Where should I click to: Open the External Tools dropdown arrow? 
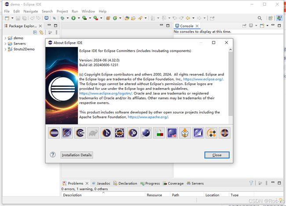(x=101, y=18)
